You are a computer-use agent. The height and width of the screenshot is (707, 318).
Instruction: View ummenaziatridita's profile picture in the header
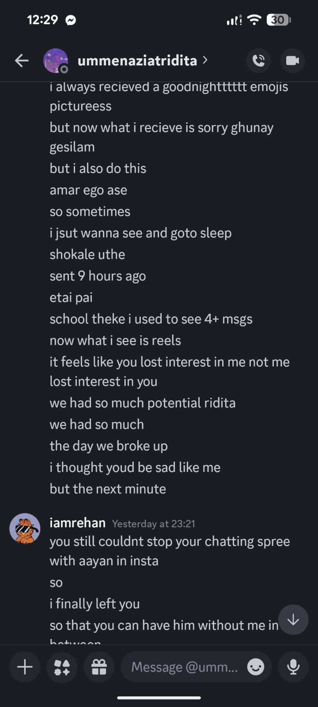(56, 61)
